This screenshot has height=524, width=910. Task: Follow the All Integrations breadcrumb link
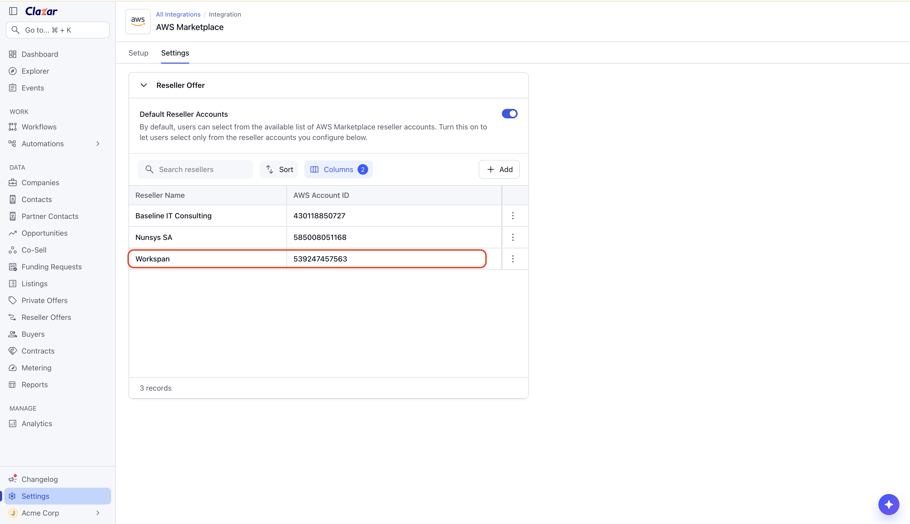pos(178,14)
